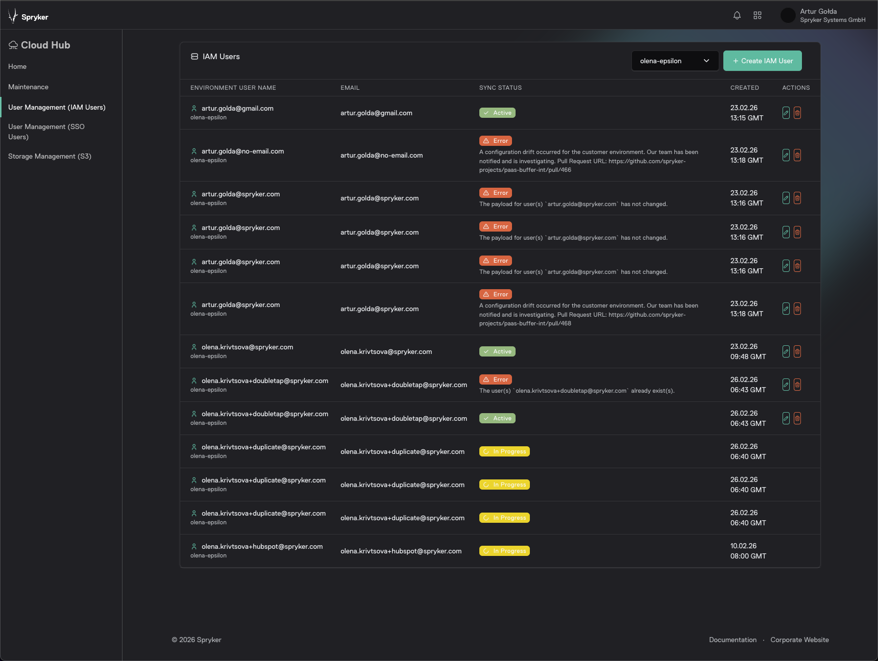Edit the olena.krivtsova@spryker.com user
Screen dimensions: 878x661
coord(786,351)
